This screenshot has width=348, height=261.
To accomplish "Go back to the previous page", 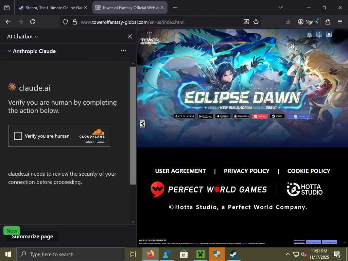I will [8, 22].
